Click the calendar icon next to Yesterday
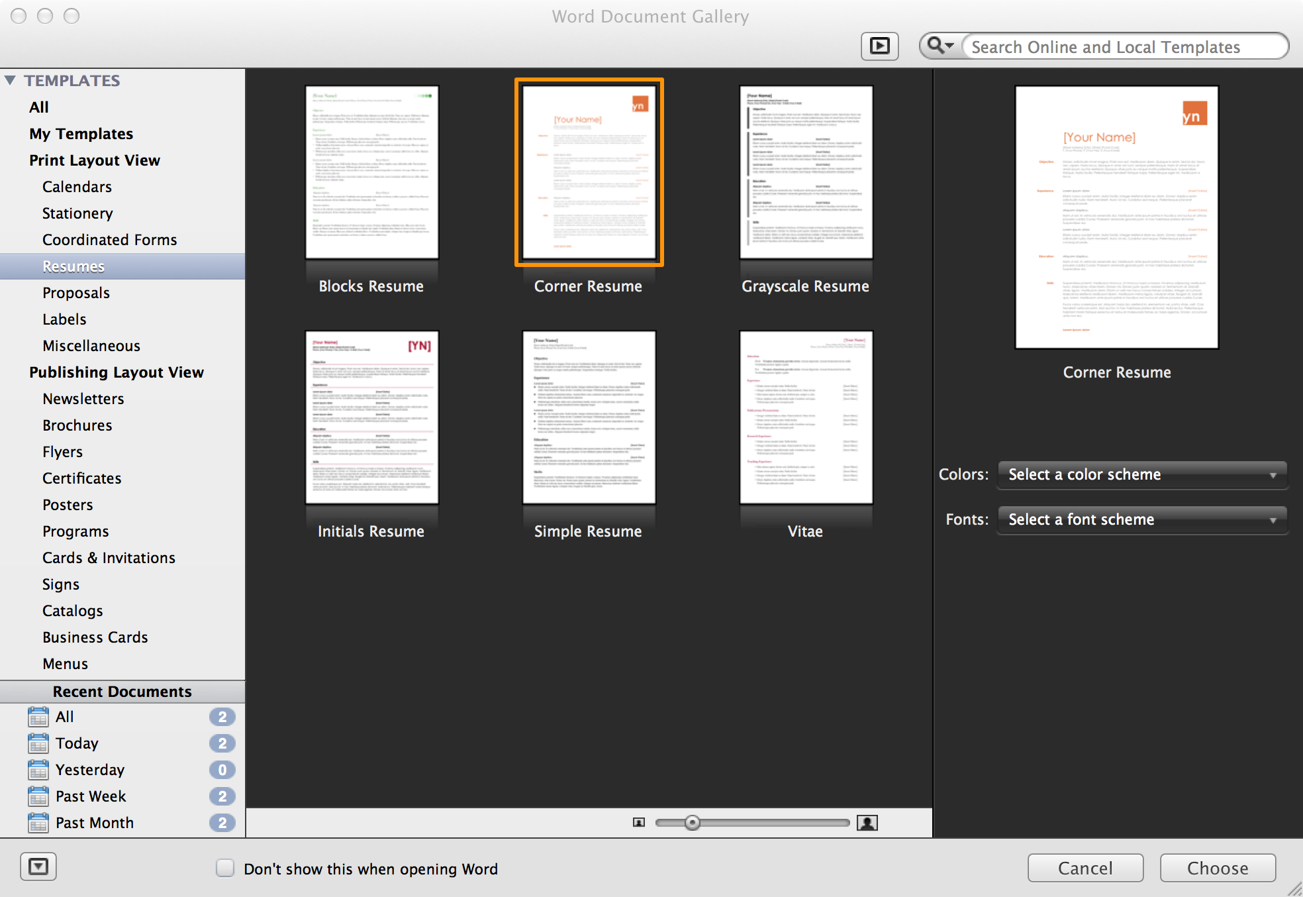The height and width of the screenshot is (897, 1303). [x=38, y=770]
